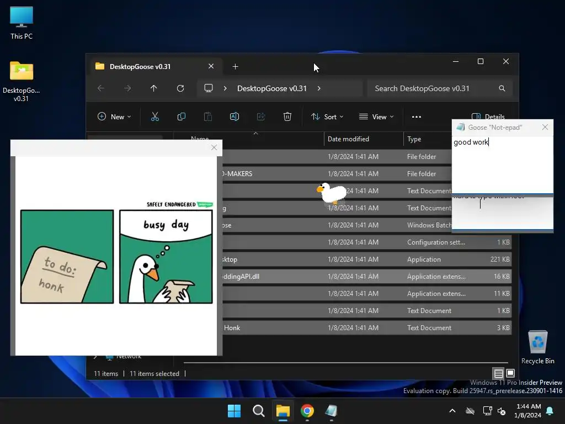Refresh the Explorer folder view
Image resolution: width=565 pixels, height=424 pixels.
point(180,88)
